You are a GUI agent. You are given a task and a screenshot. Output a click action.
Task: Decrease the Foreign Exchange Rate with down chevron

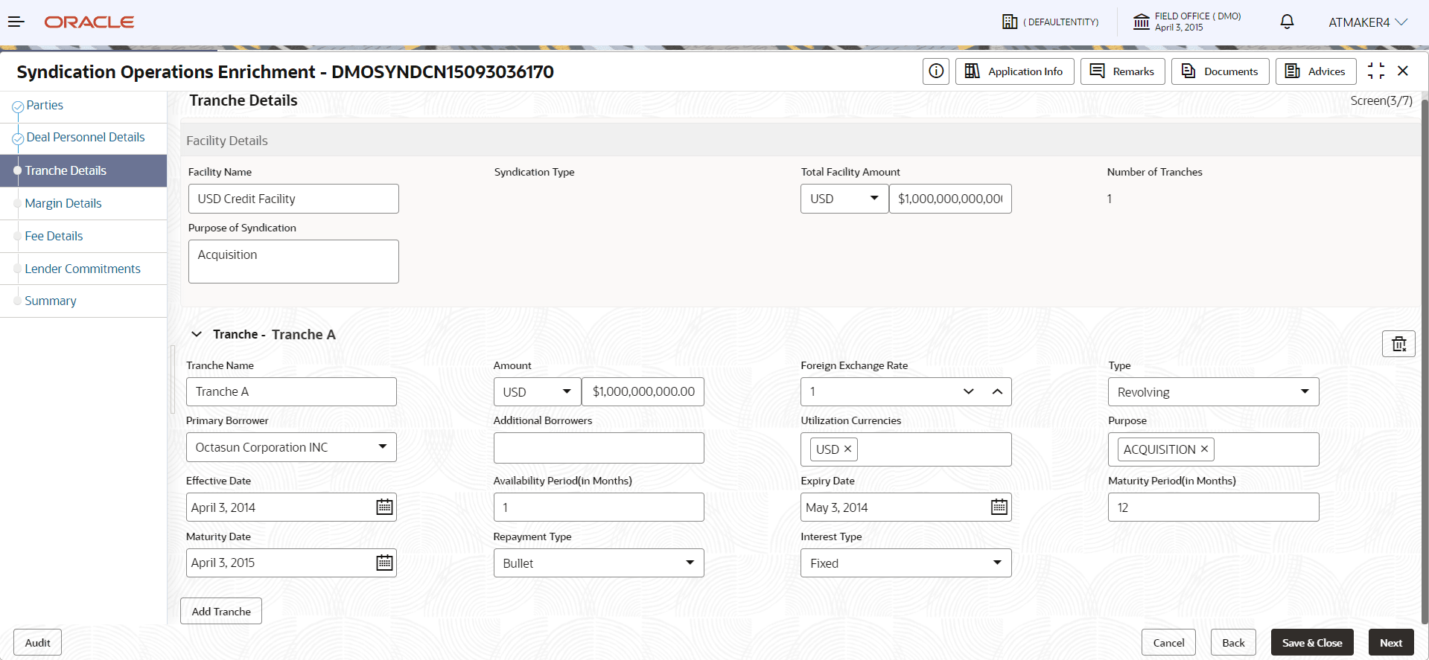coord(969,391)
